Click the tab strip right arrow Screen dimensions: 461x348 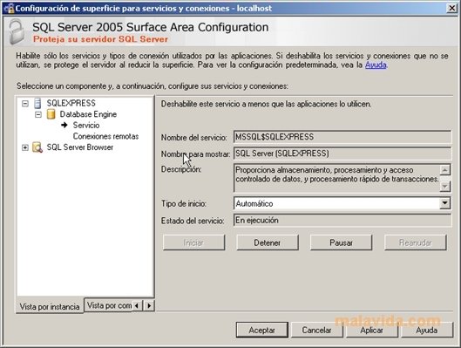click(149, 305)
